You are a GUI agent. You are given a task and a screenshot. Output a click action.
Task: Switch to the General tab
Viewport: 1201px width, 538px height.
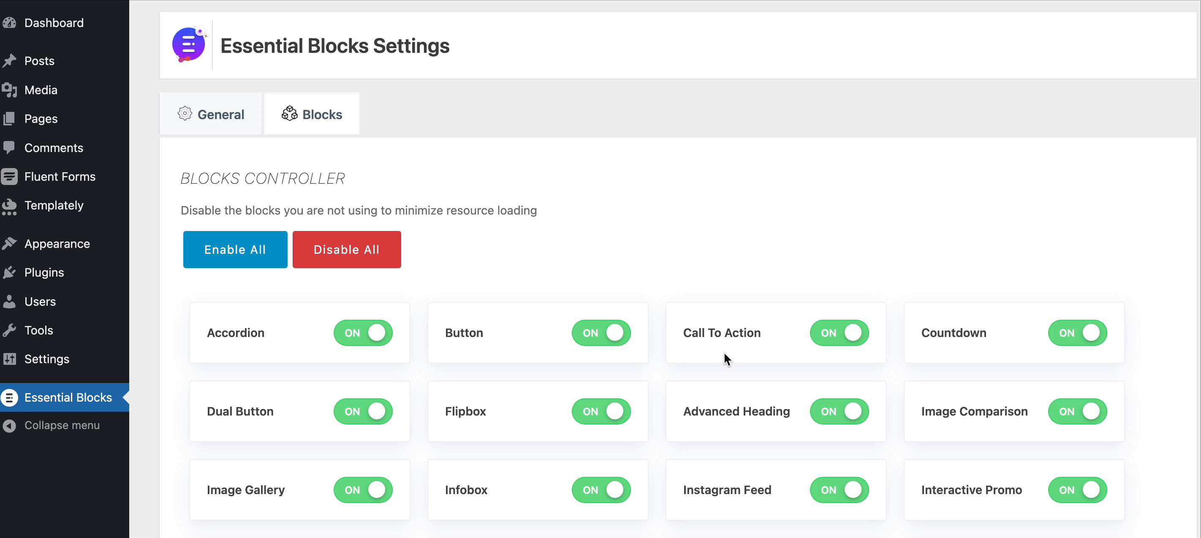(210, 114)
